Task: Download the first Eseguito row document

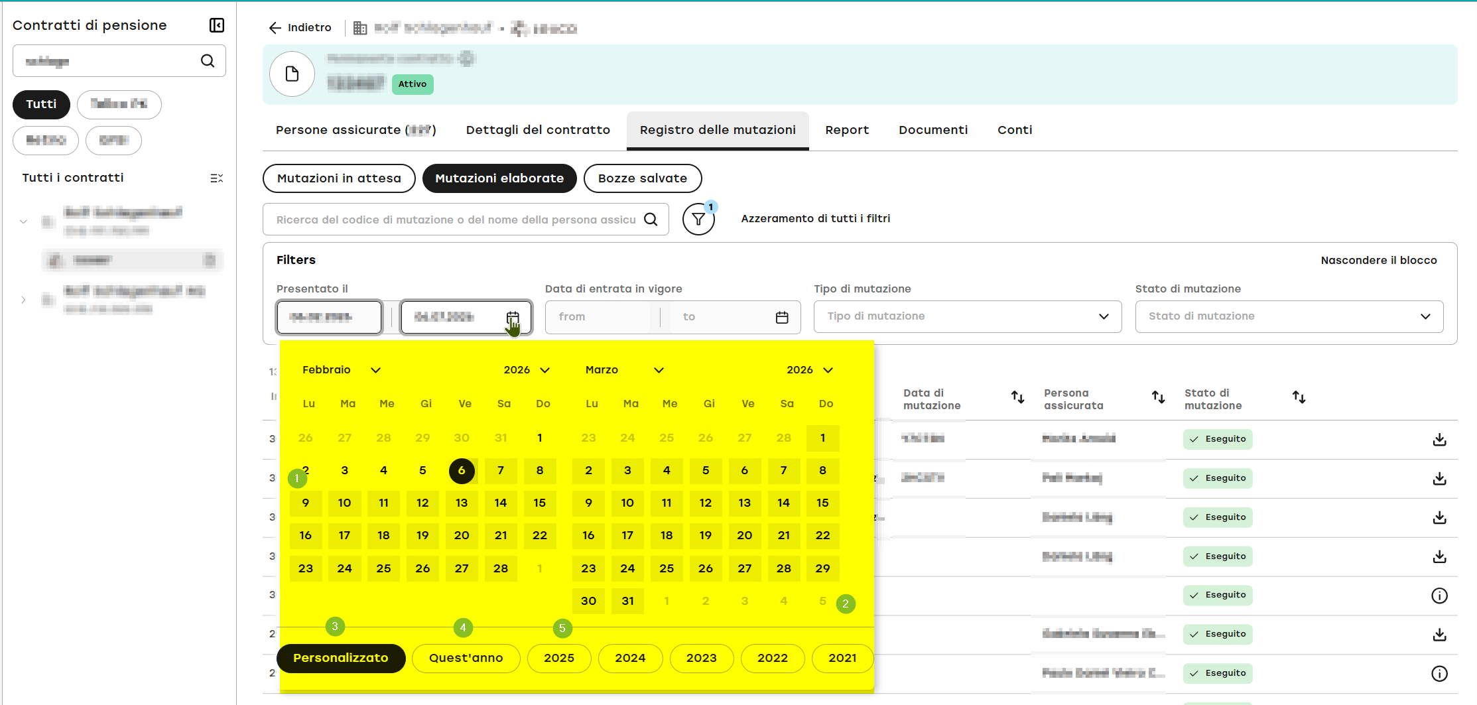Action: point(1439,440)
